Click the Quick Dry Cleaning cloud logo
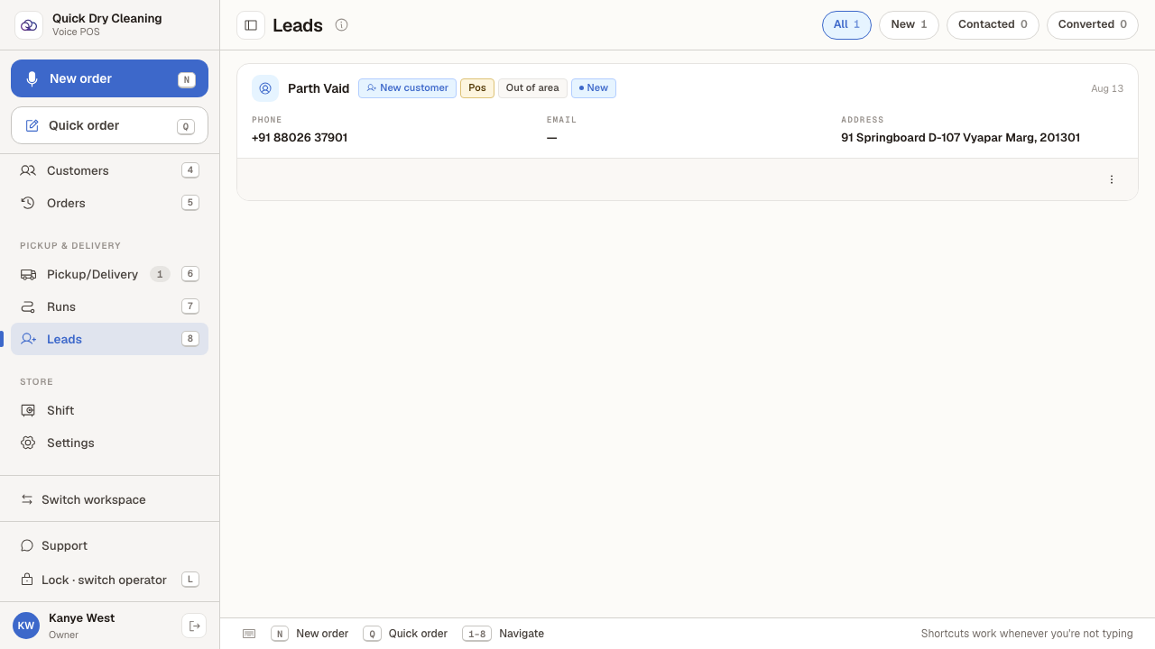This screenshot has width=1155, height=649. tap(29, 25)
